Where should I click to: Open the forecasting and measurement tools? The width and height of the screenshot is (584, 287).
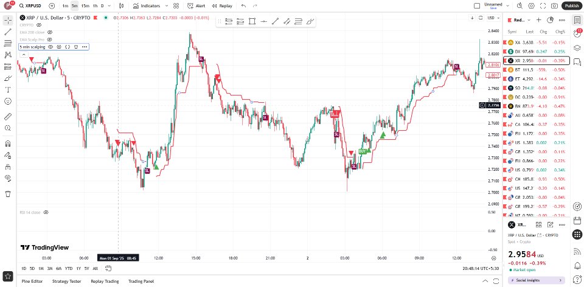[x=8, y=67]
